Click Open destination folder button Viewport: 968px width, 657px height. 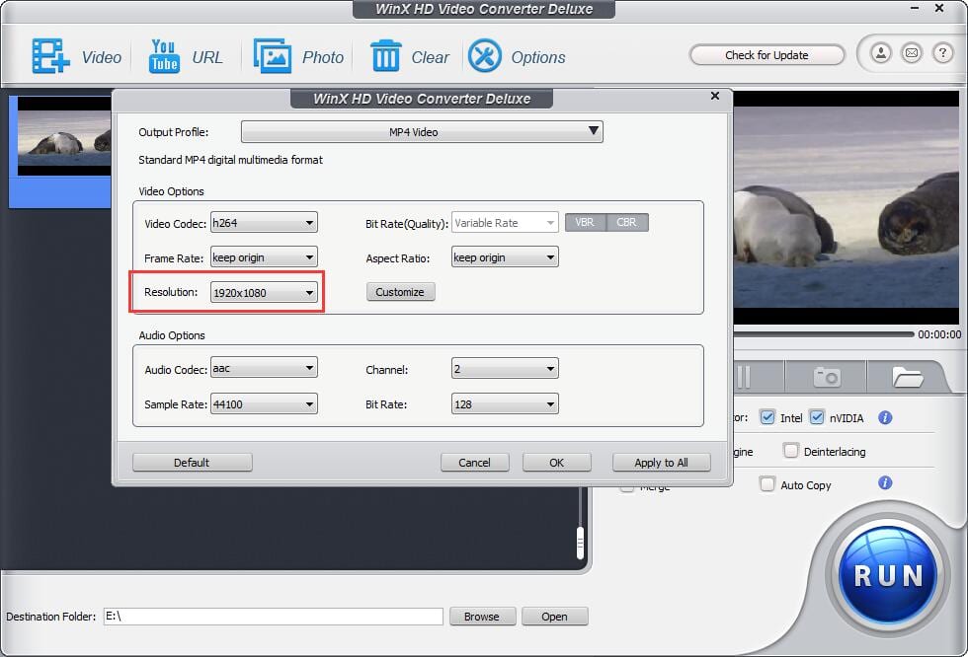point(554,617)
